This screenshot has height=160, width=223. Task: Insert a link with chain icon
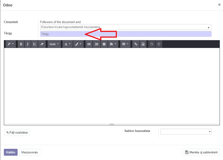click(136, 44)
